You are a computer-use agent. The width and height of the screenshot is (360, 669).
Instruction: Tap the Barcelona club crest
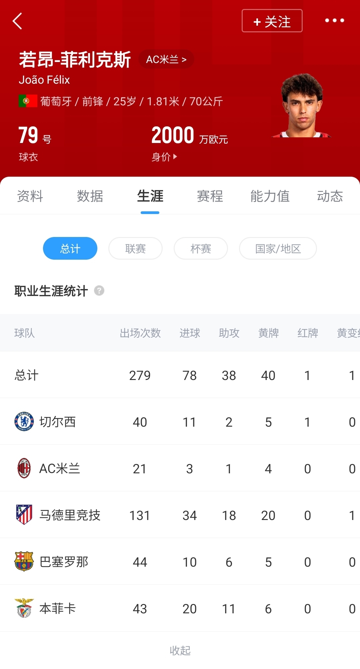point(24,561)
